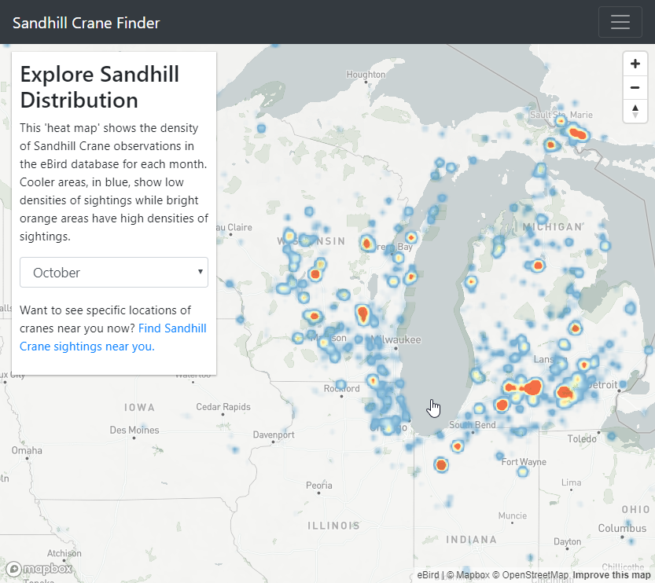Open the October month dropdown

[114, 273]
